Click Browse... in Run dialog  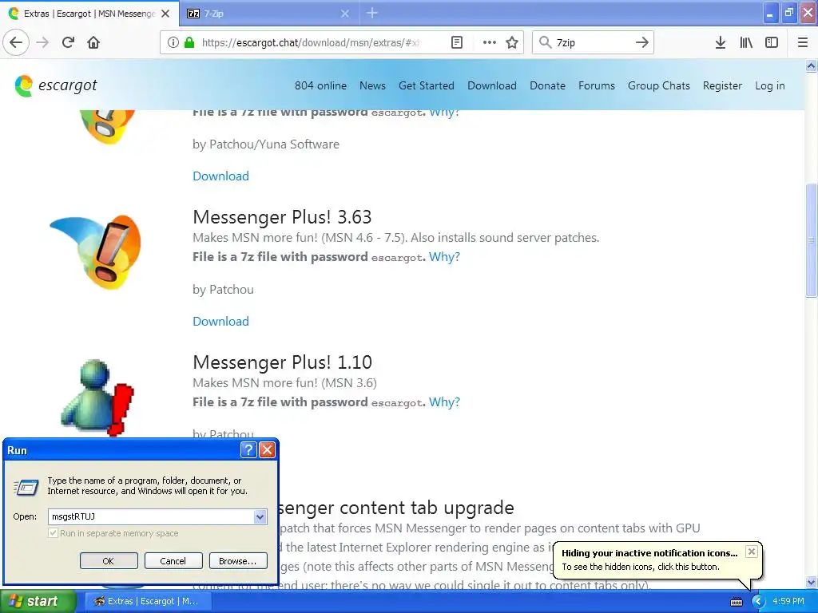click(238, 561)
